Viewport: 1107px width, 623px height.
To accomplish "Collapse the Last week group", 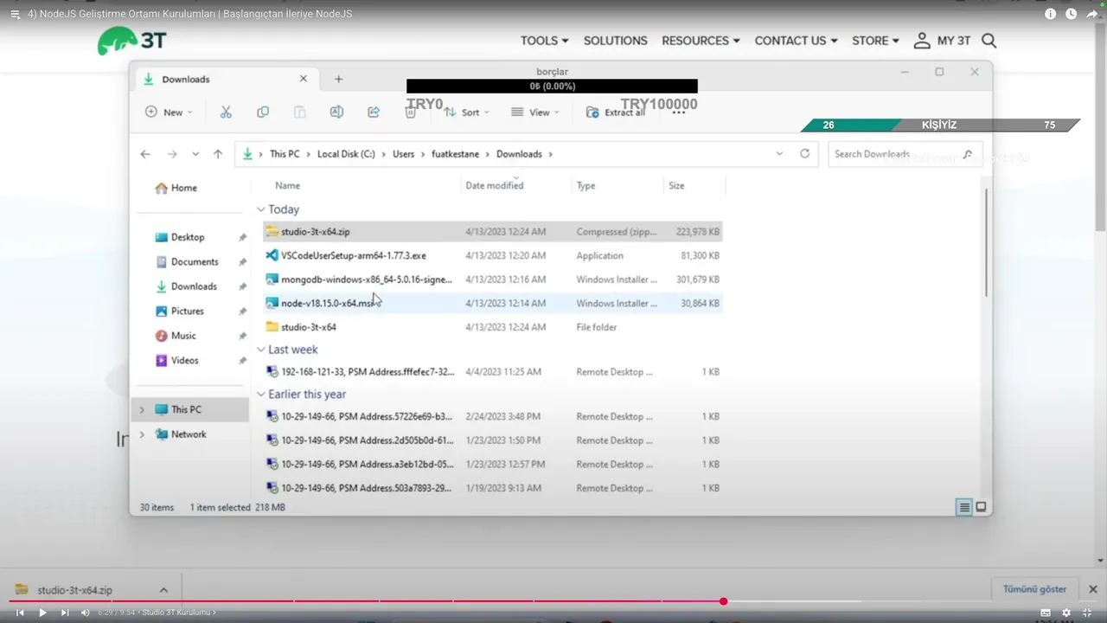I will pyautogui.click(x=261, y=350).
